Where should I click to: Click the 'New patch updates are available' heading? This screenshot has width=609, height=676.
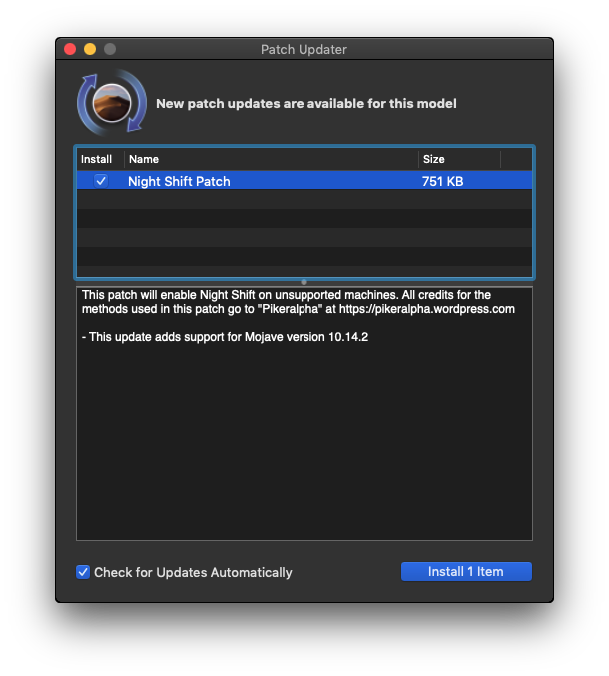coord(306,104)
